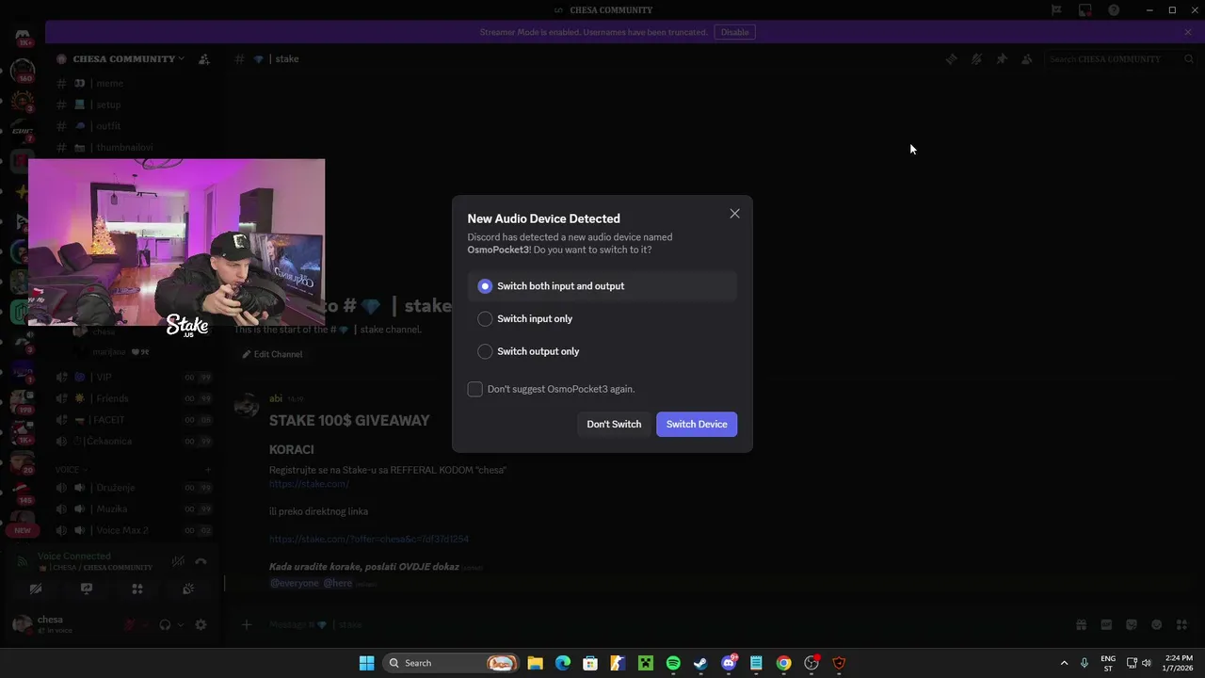This screenshot has width=1205, height=678.
Task: Open Discord help icon in title bar
Action: click(1114, 10)
